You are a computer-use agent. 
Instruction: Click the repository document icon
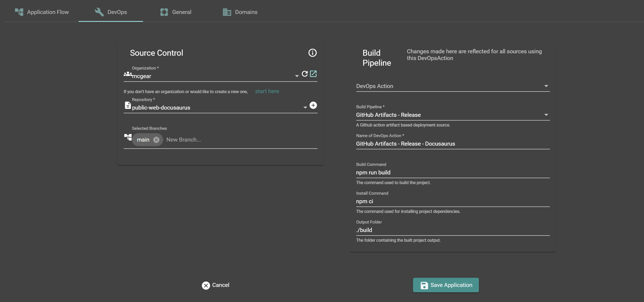point(128,105)
